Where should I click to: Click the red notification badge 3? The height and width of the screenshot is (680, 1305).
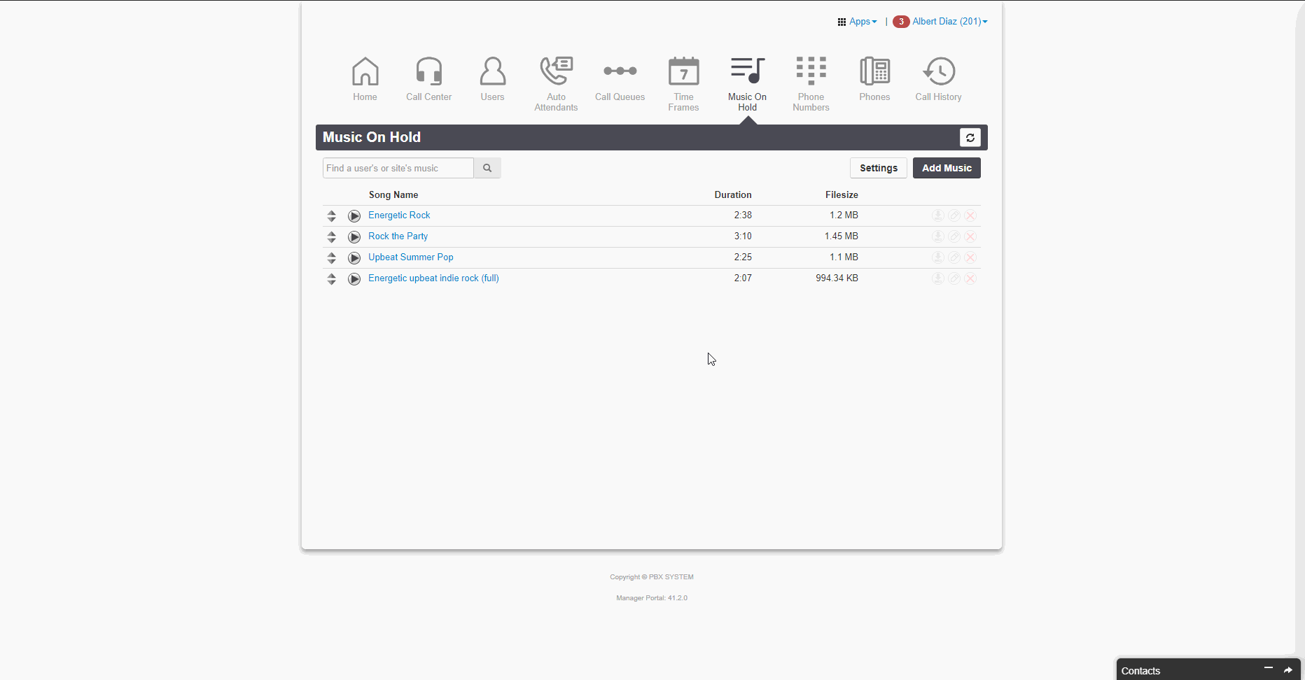click(x=901, y=22)
